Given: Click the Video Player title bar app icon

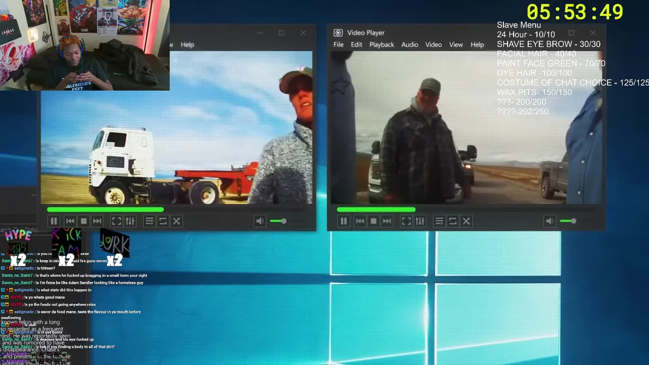Looking at the screenshot, I should [338, 33].
